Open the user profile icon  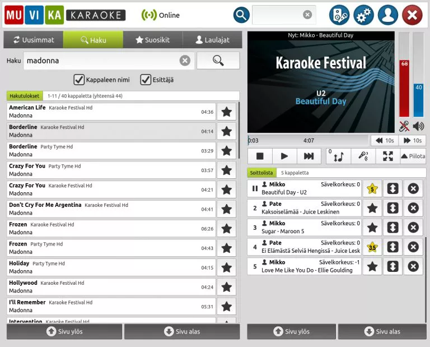pyautogui.click(x=387, y=15)
